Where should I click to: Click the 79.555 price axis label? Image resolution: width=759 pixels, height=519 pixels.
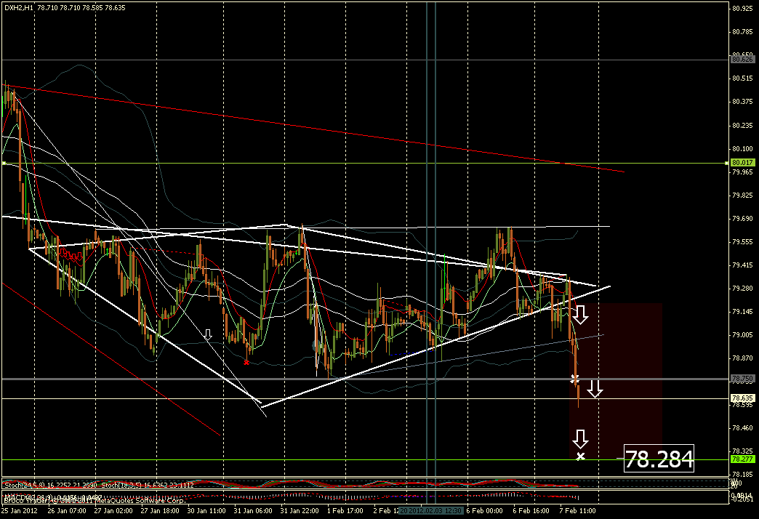743,242
